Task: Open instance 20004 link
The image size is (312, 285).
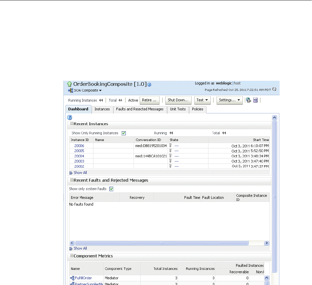Action: pyautogui.click(x=79, y=156)
